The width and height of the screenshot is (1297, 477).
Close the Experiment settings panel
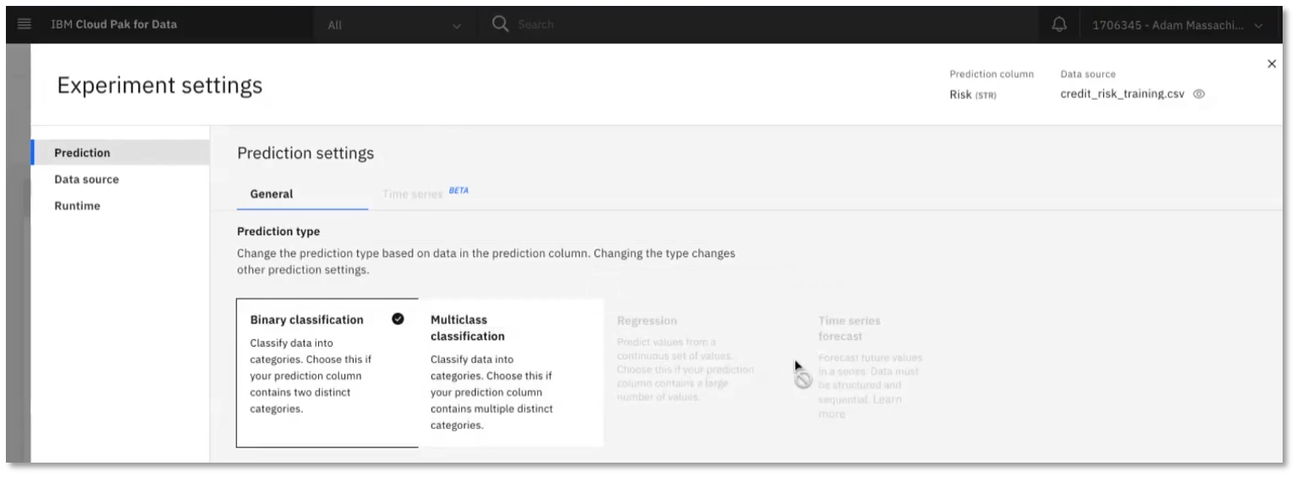coord(1271,63)
